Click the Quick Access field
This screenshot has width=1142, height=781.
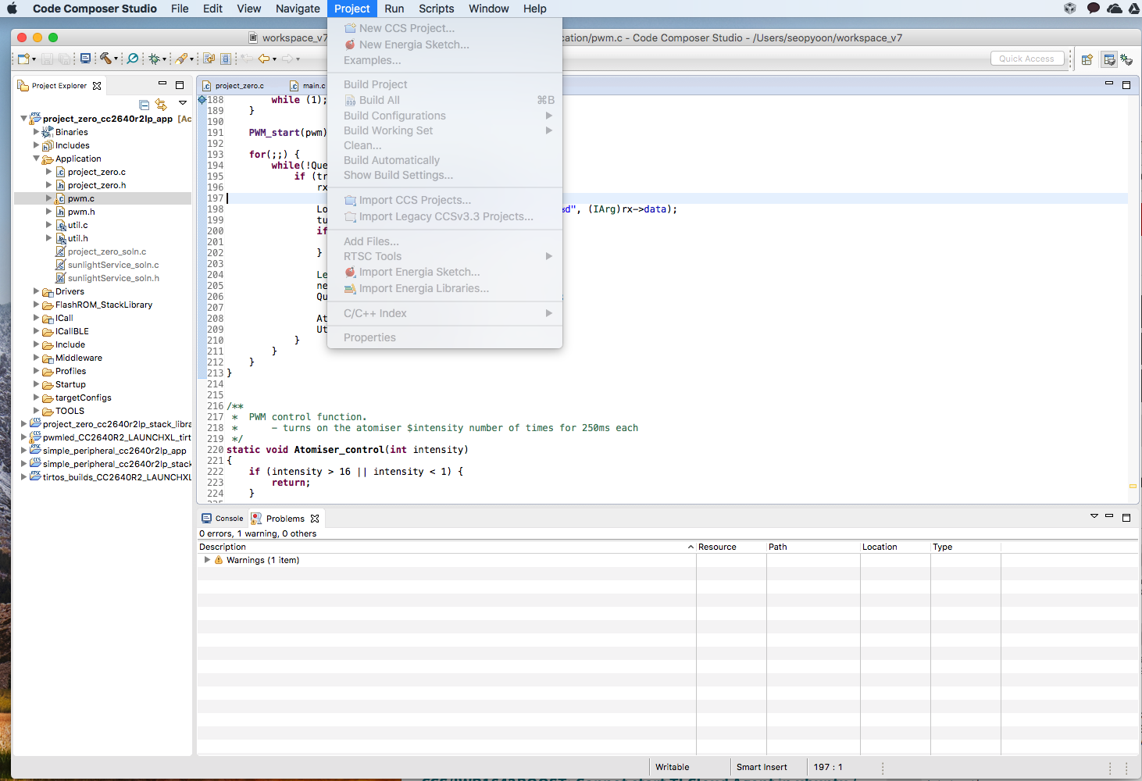tap(1026, 59)
